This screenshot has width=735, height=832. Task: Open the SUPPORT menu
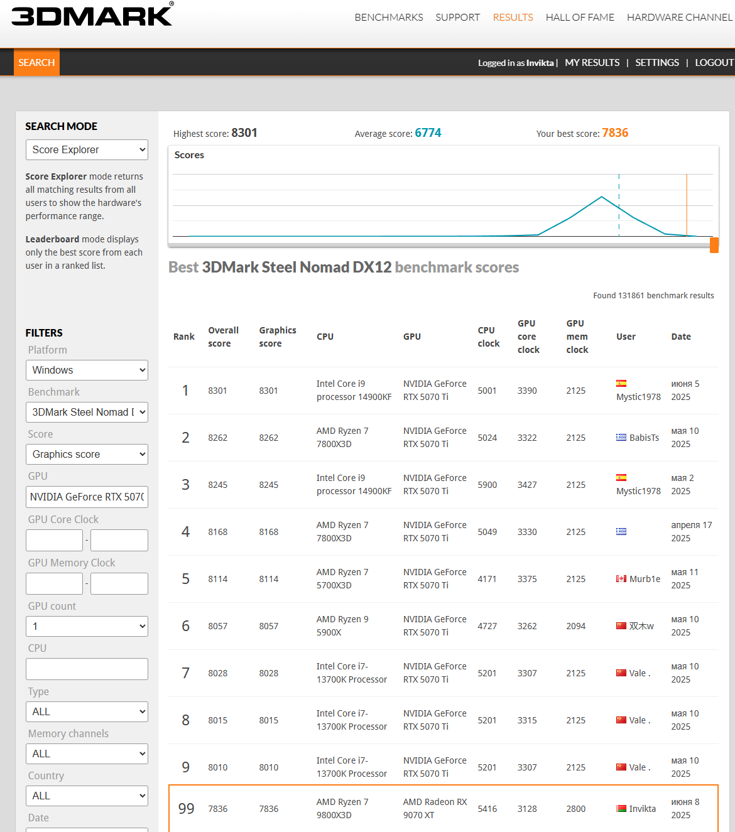coord(457,18)
